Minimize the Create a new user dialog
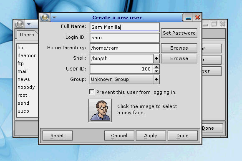The image size is (242, 161). 188,18
